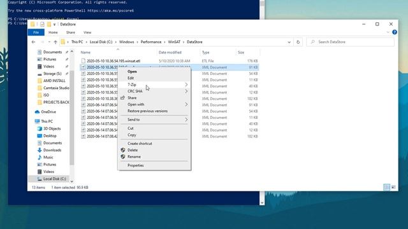The height and width of the screenshot is (229, 408).
Task: Open 3D Objects under This PC
Action: [52, 128]
